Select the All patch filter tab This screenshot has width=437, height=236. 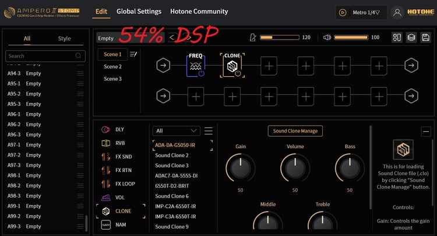tap(27, 38)
